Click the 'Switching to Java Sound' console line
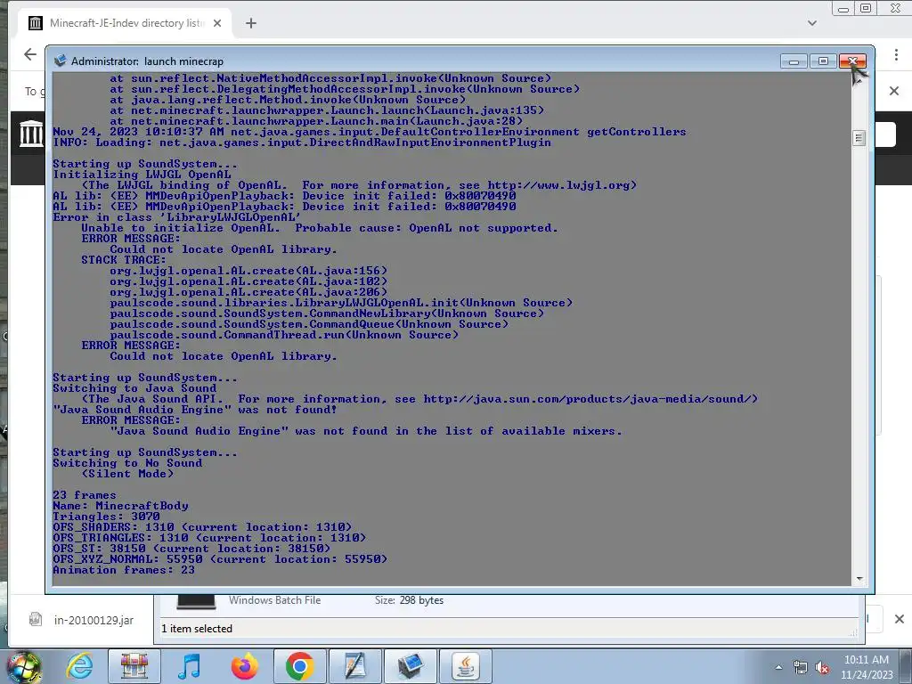Image resolution: width=912 pixels, height=684 pixels. [134, 388]
